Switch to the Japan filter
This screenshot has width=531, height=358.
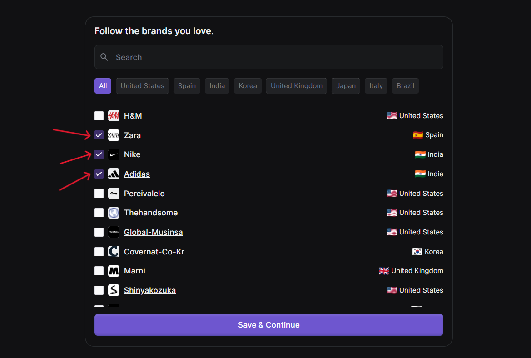[x=346, y=86]
